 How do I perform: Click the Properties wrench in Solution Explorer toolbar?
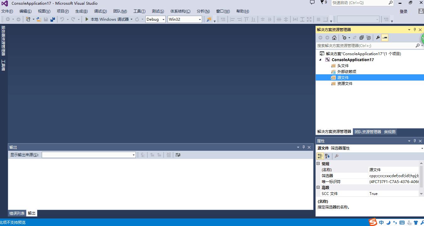click(x=378, y=38)
